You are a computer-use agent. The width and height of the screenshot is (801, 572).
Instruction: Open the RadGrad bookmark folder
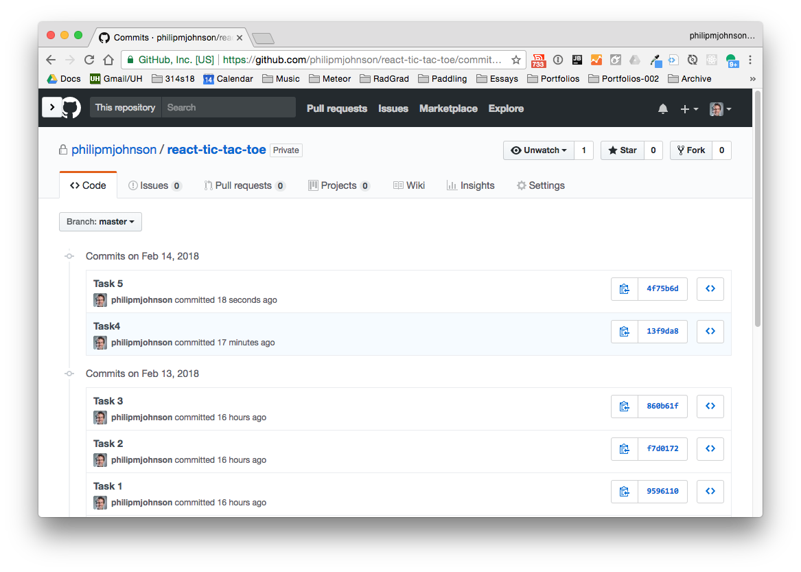pos(384,79)
